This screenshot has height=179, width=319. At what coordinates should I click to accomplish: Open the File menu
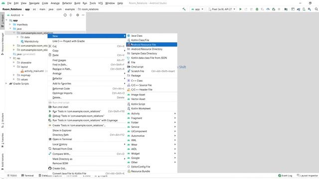coord(9,3)
